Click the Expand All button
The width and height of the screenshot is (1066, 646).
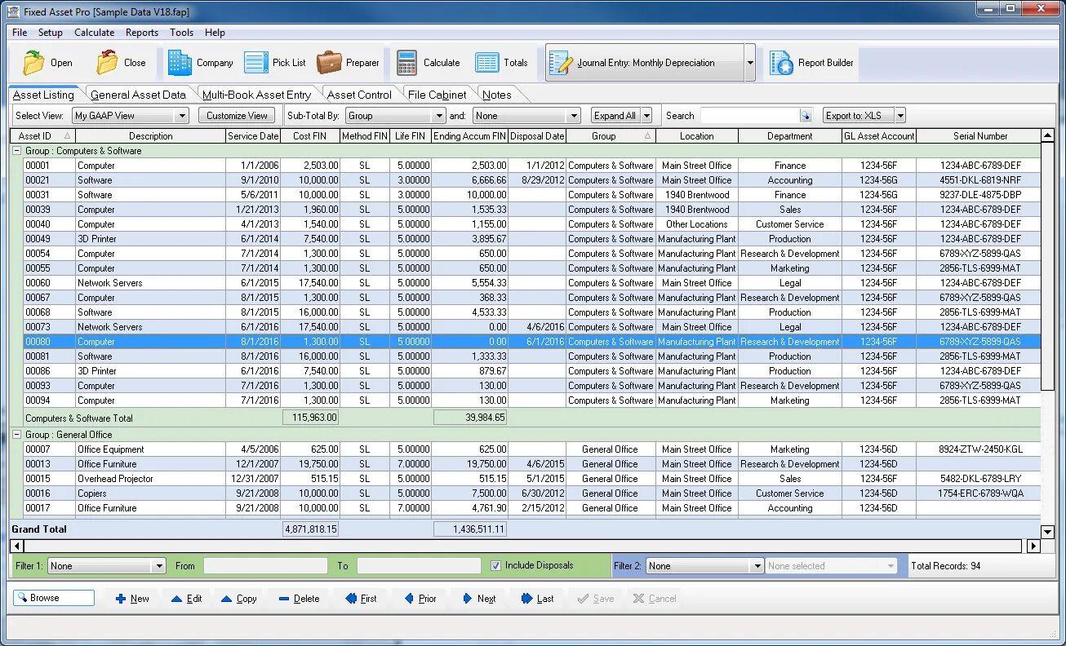[x=615, y=116]
